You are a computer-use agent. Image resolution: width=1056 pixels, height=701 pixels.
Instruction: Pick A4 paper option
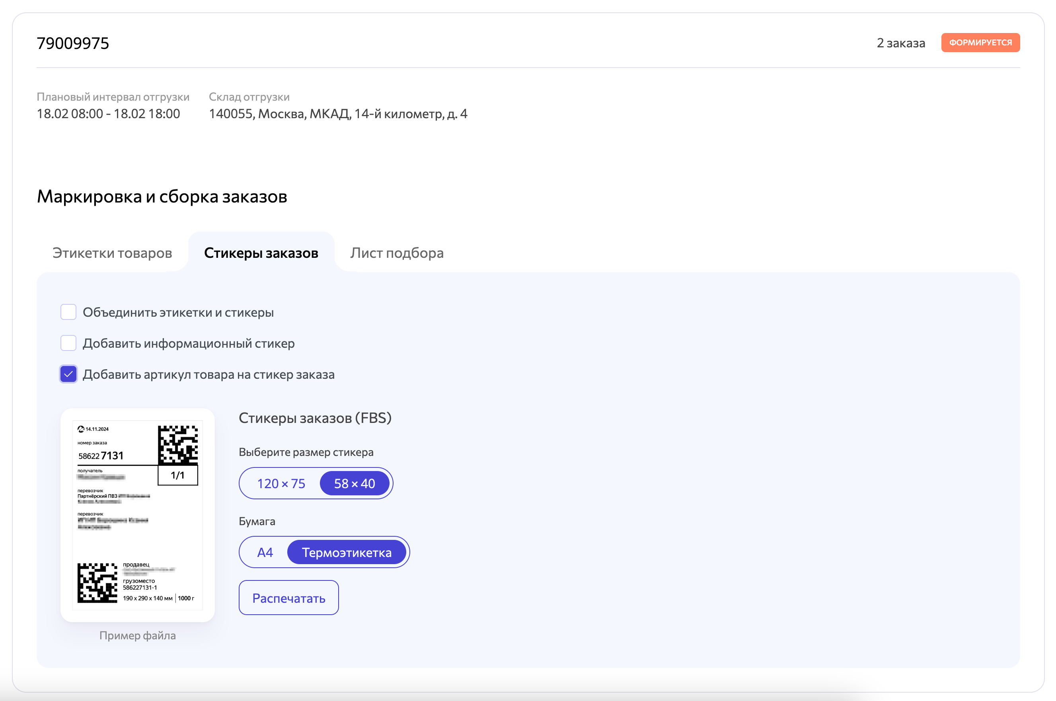tap(265, 552)
